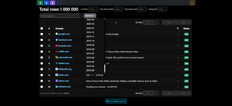Pick 2019-05 in the date list
Screen dimensions: 232x106
coord(90,62)
